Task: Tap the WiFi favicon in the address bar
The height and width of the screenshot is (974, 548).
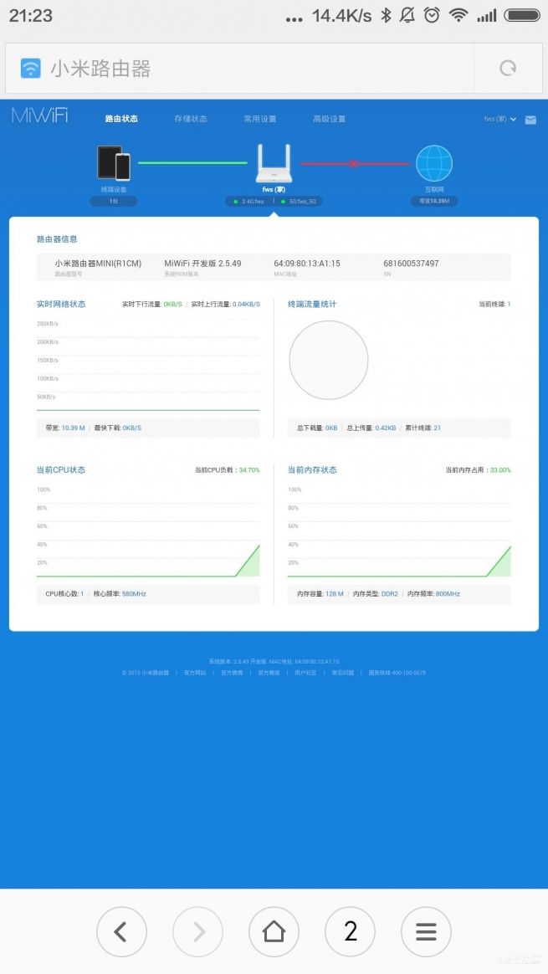Action: coord(30,68)
